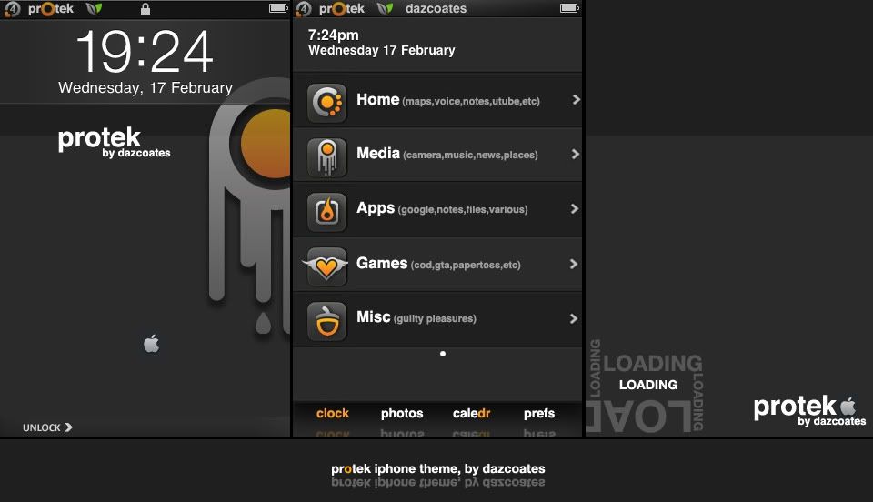
Task: Tap Wednesday, 17 February on lock screen
Action: coord(145,88)
